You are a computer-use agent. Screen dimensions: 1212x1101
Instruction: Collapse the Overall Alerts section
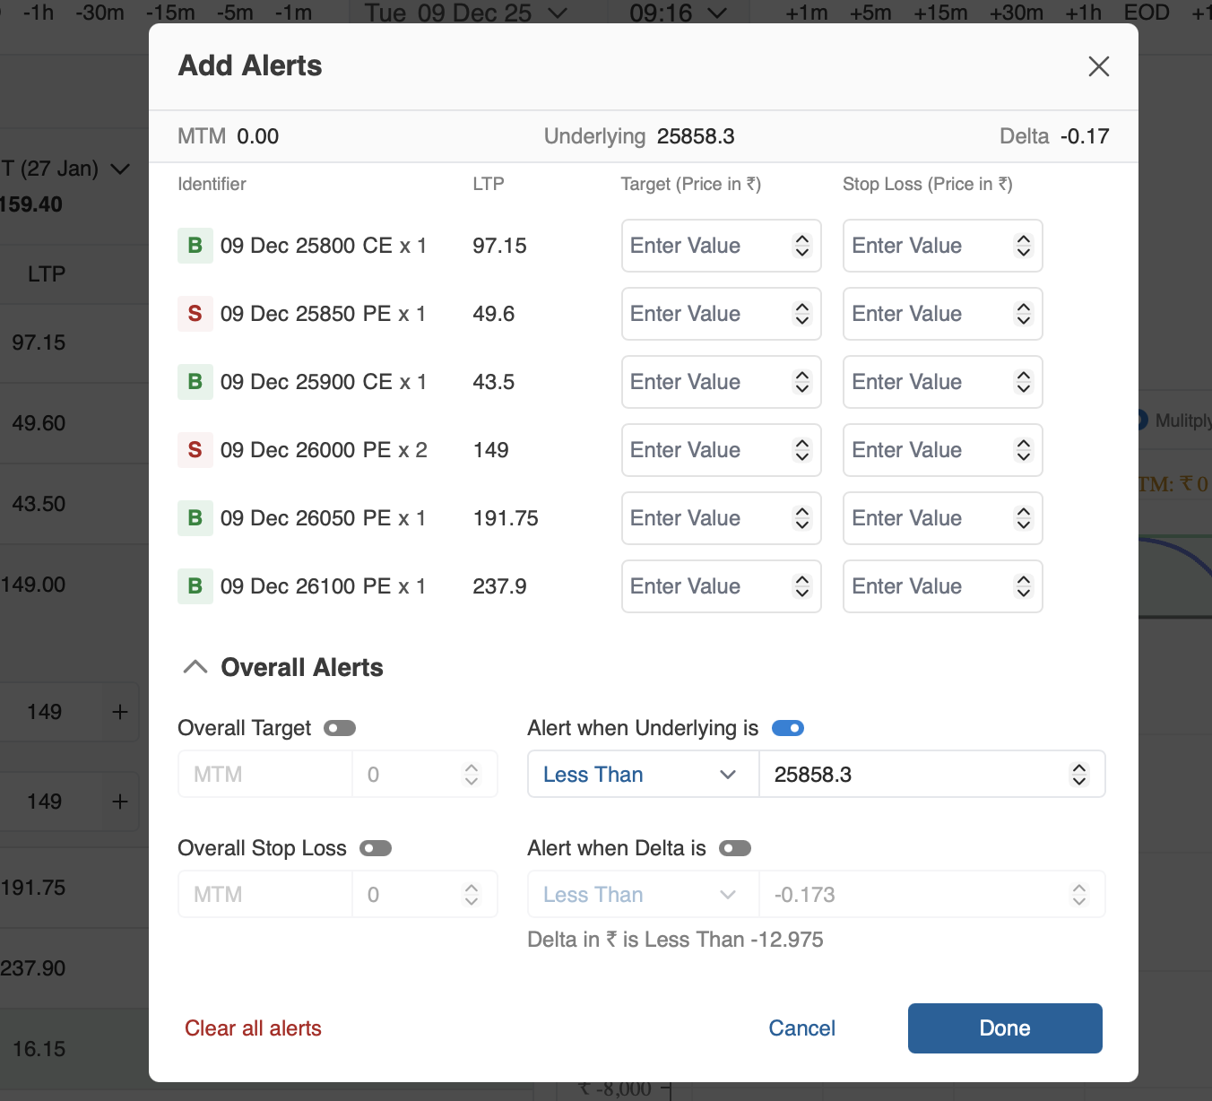tap(195, 667)
